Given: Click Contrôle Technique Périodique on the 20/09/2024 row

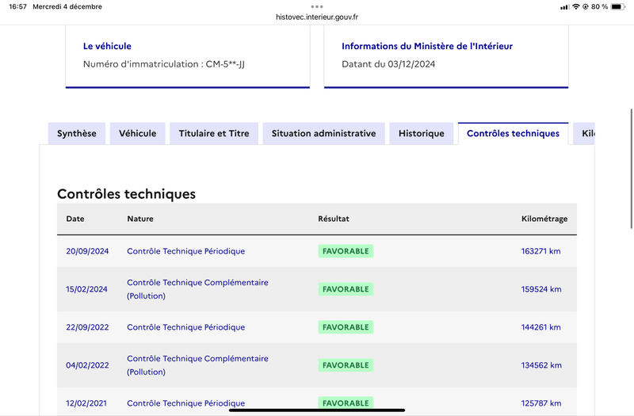Looking at the screenshot, I should point(186,251).
